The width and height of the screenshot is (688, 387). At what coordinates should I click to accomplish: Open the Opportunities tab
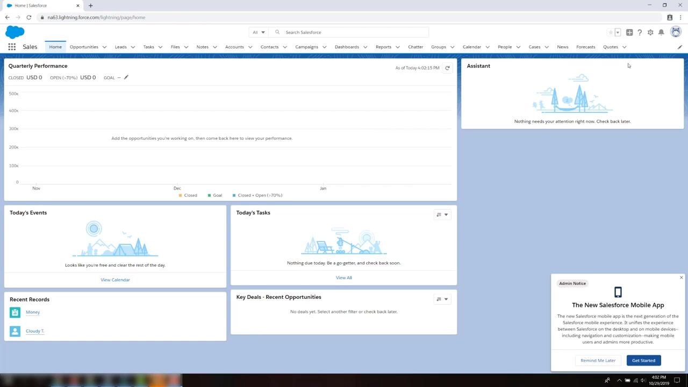point(84,47)
